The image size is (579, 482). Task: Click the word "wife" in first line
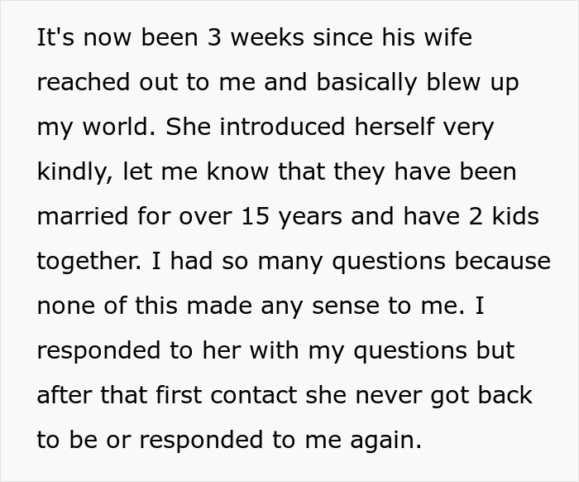point(446,38)
